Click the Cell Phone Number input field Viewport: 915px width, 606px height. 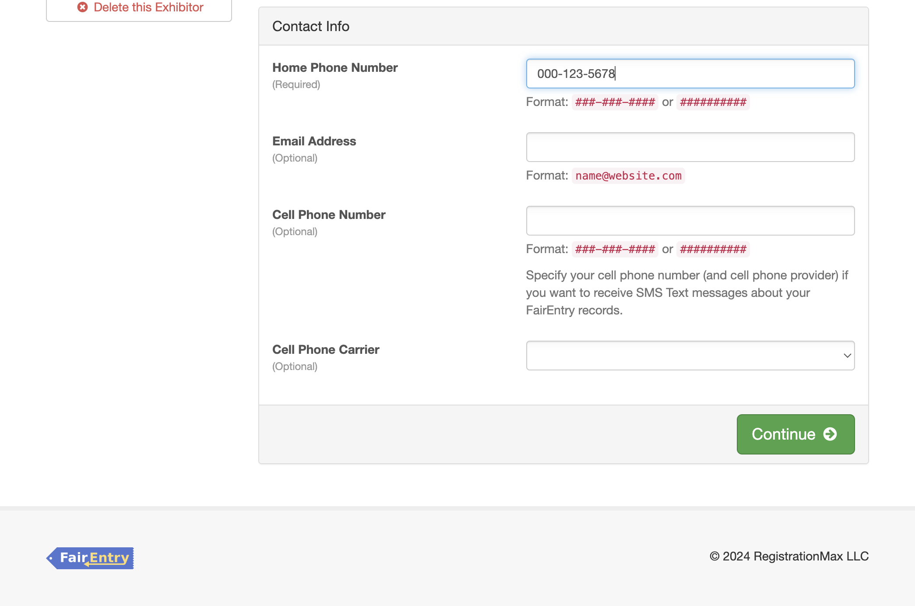(x=690, y=221)
